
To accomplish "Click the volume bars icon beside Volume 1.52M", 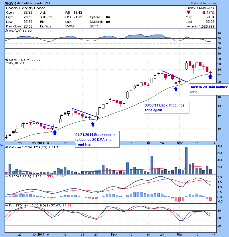I will point(7,147).
